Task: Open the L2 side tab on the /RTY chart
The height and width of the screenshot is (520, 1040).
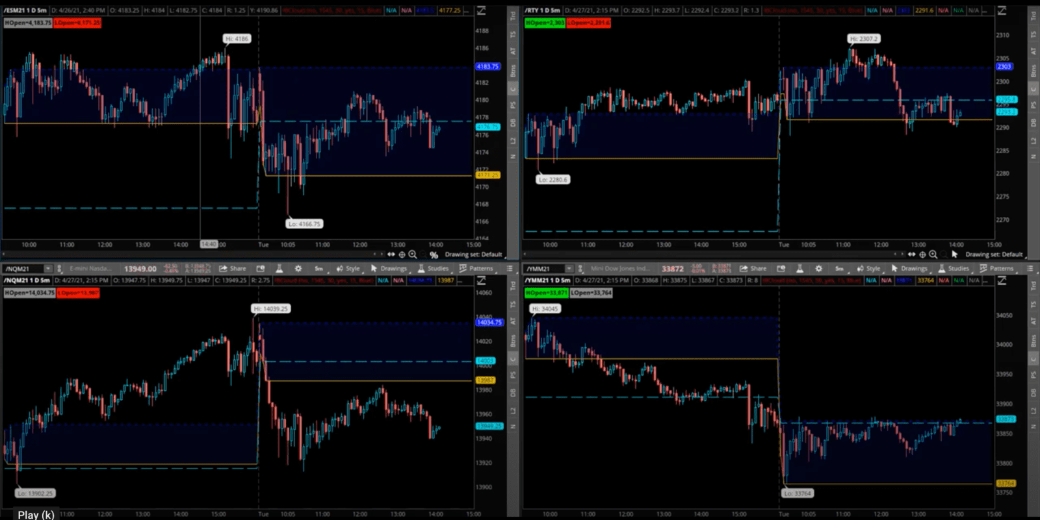Action: (x=1033, y=140)
